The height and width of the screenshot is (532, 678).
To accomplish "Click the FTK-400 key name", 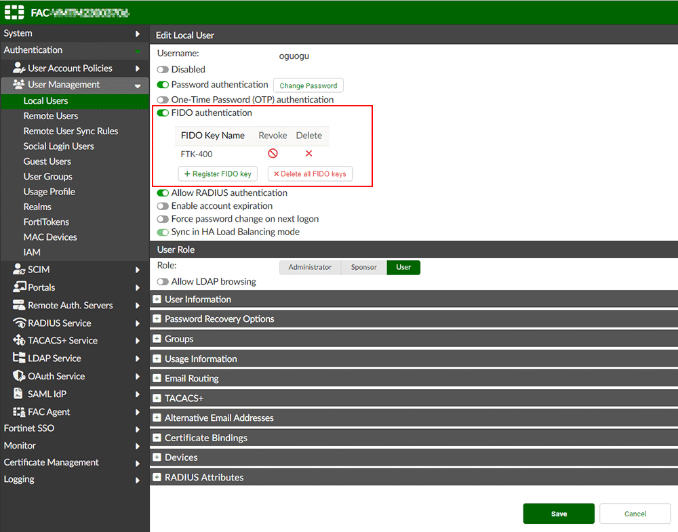I will point(197,154).
